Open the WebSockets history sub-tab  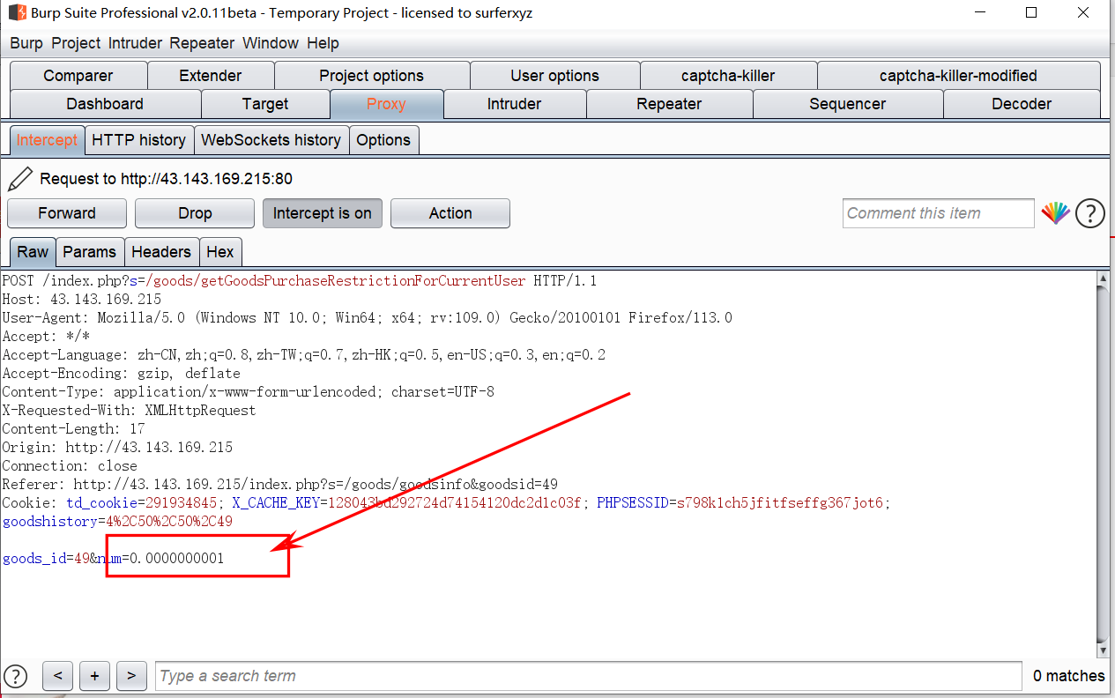coord(271,140)
